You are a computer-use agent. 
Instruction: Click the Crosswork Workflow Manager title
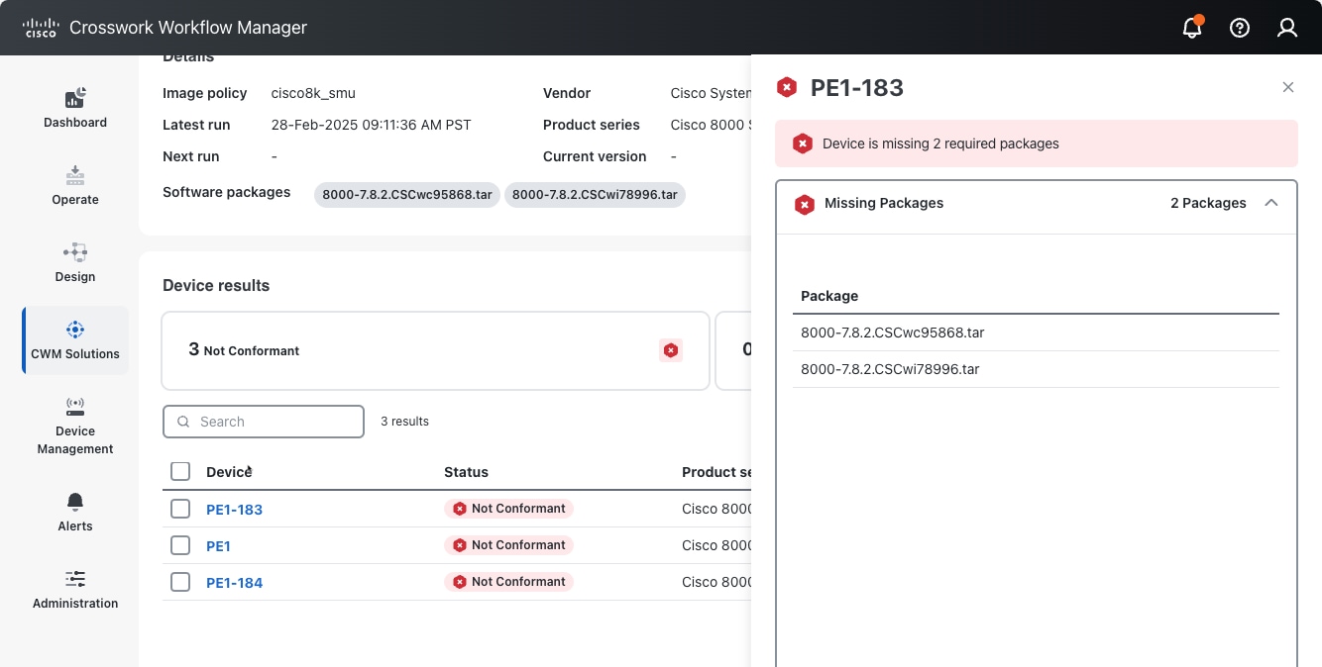188,28
